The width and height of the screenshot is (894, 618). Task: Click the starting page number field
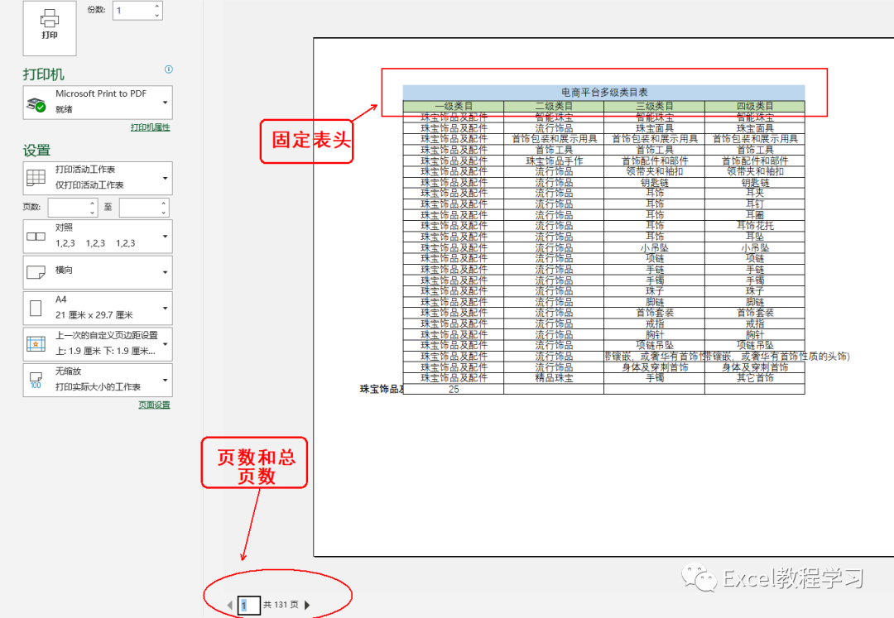click(x=68, y=208)
